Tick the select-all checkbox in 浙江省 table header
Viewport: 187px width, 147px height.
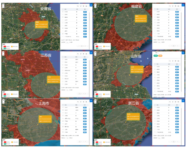(x=155, y=105)
